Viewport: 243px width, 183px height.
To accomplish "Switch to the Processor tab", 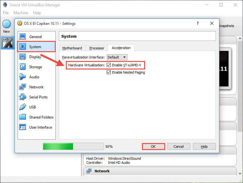I will pos(97,48).
